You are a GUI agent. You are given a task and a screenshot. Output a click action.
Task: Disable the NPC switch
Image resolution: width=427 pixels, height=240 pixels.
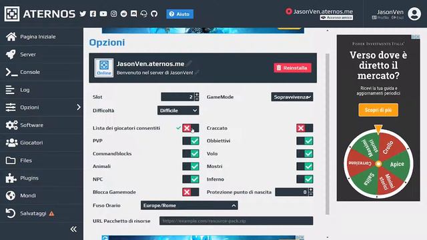click(190, 179)
